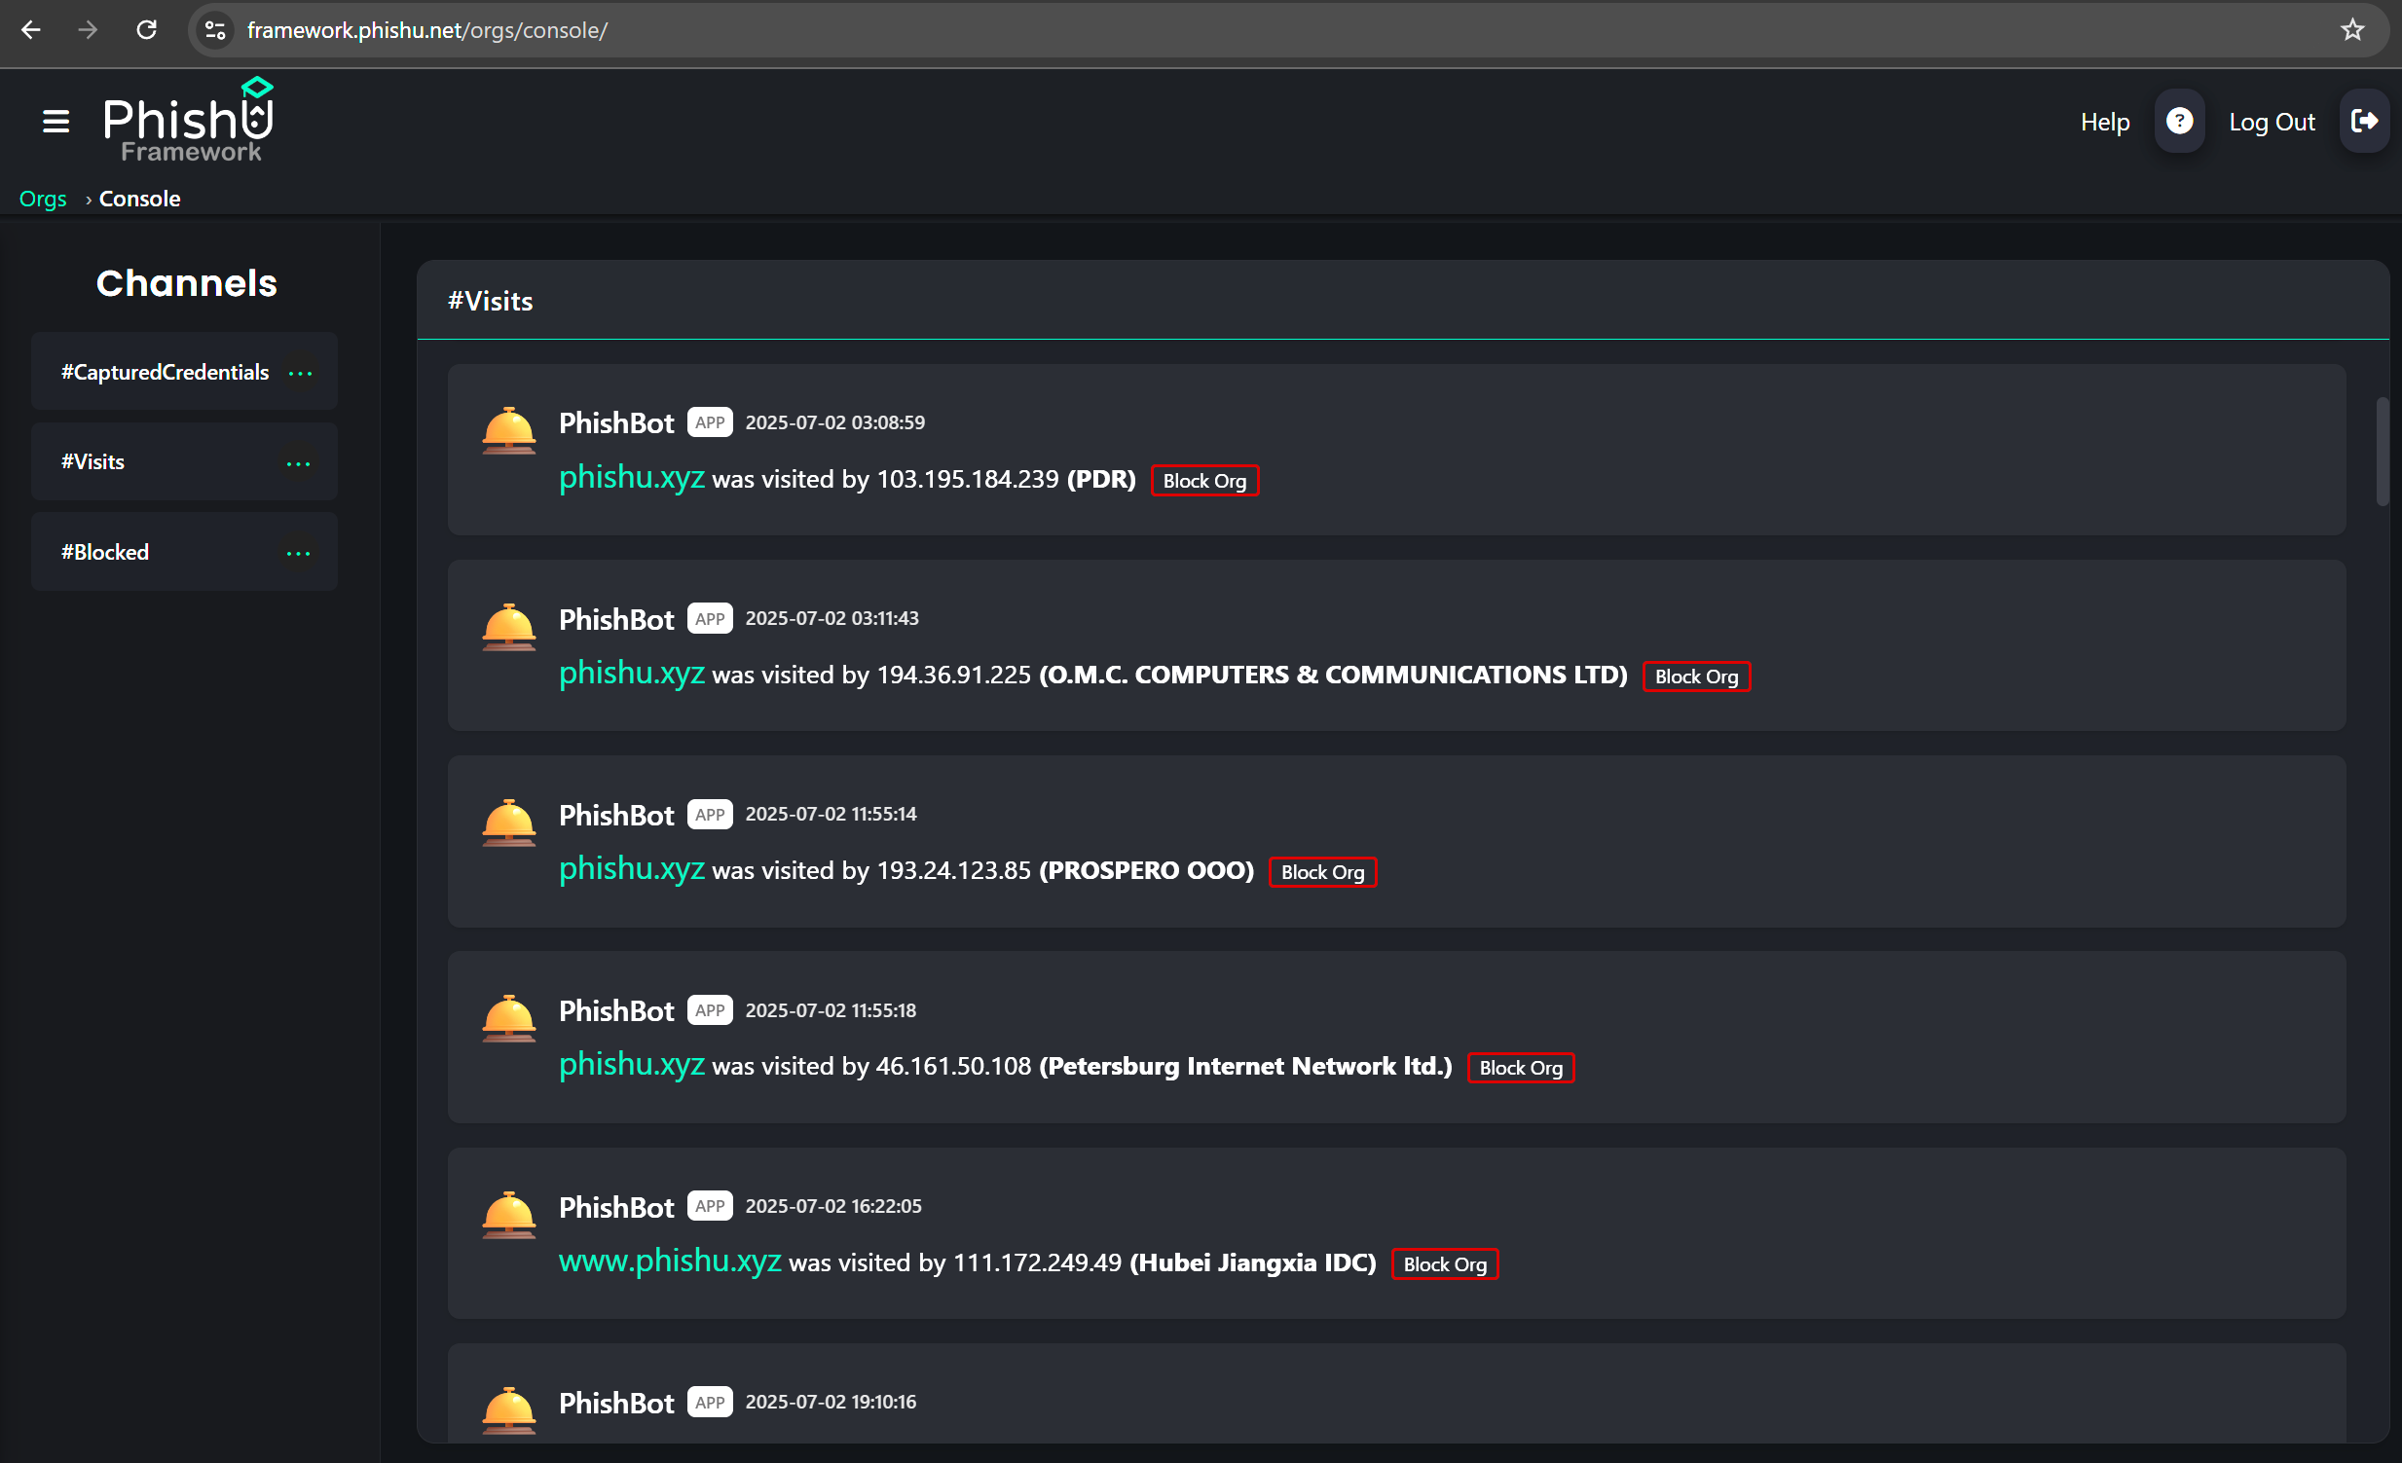Block Org for PROSPERO OOO
Screen dimensions: 2402x1463
pyautogui.click(x=1323, y=872)
